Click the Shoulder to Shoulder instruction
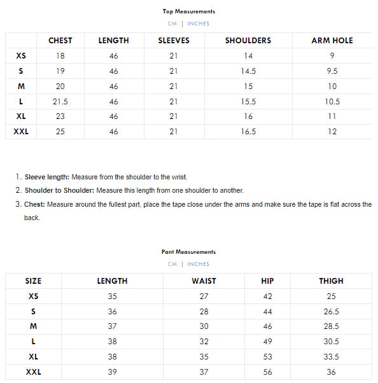This screenshot has width=378, height=383. [x=134, y=190]
